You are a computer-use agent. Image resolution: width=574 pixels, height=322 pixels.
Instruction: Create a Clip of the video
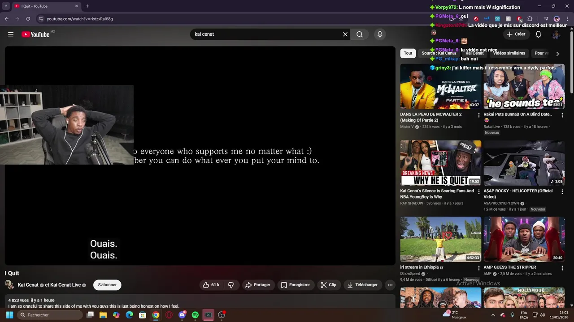pyautogui.click(x=328, y=285)
